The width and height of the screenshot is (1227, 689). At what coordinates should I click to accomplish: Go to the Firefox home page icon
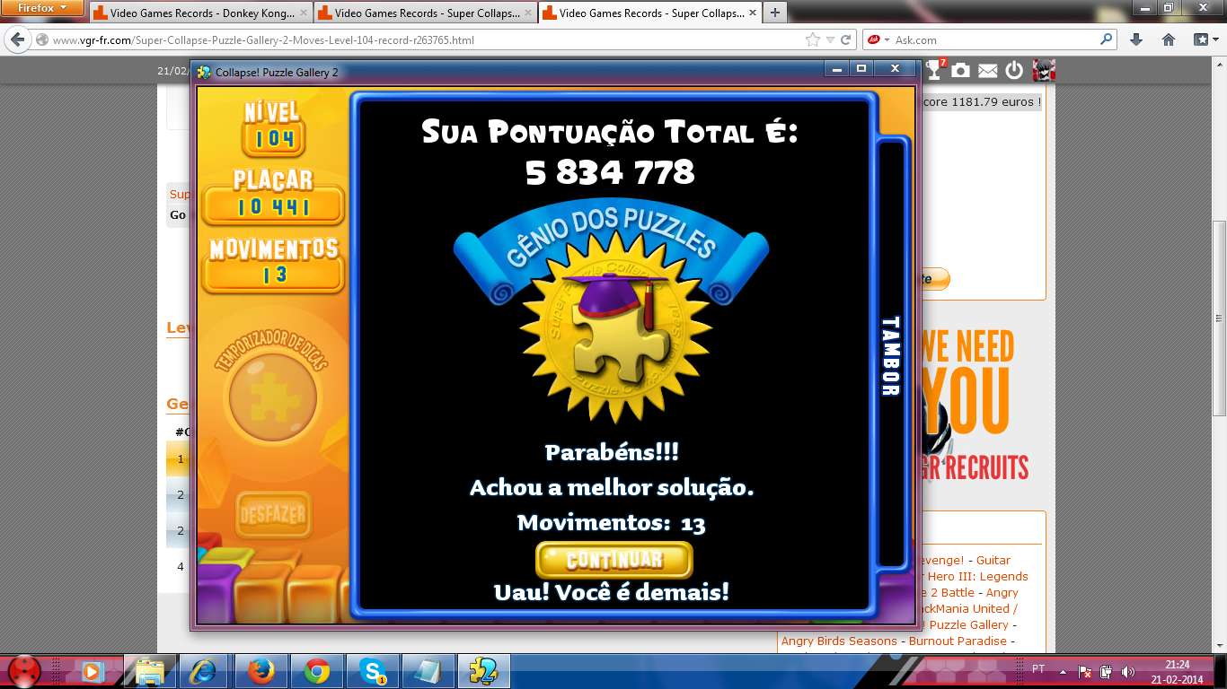1169,39
